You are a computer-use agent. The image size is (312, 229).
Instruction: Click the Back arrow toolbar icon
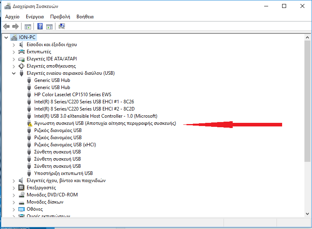[x=6, y=26]
